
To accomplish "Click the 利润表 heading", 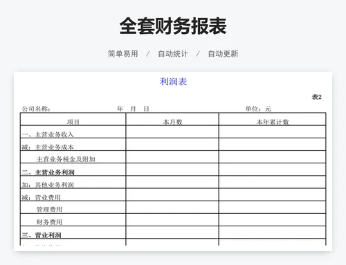I will coord(173,82).
